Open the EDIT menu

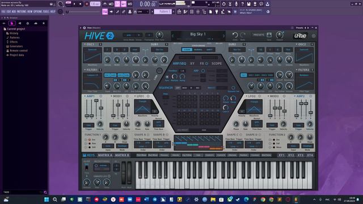pos(9,11)
